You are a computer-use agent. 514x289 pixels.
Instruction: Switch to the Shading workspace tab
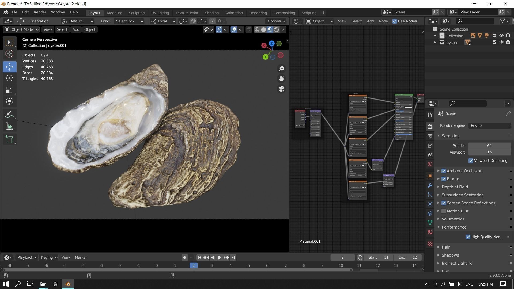212,13
